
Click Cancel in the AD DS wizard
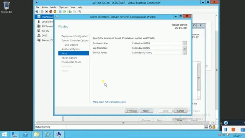point(180,111)
